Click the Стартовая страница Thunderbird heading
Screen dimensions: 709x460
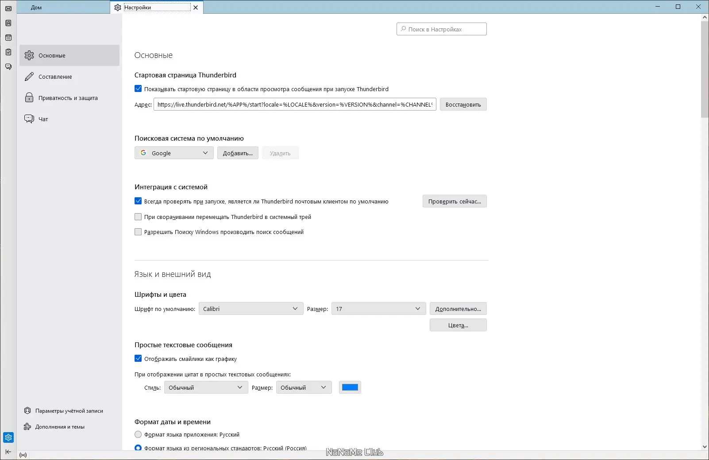click(185, 75)
